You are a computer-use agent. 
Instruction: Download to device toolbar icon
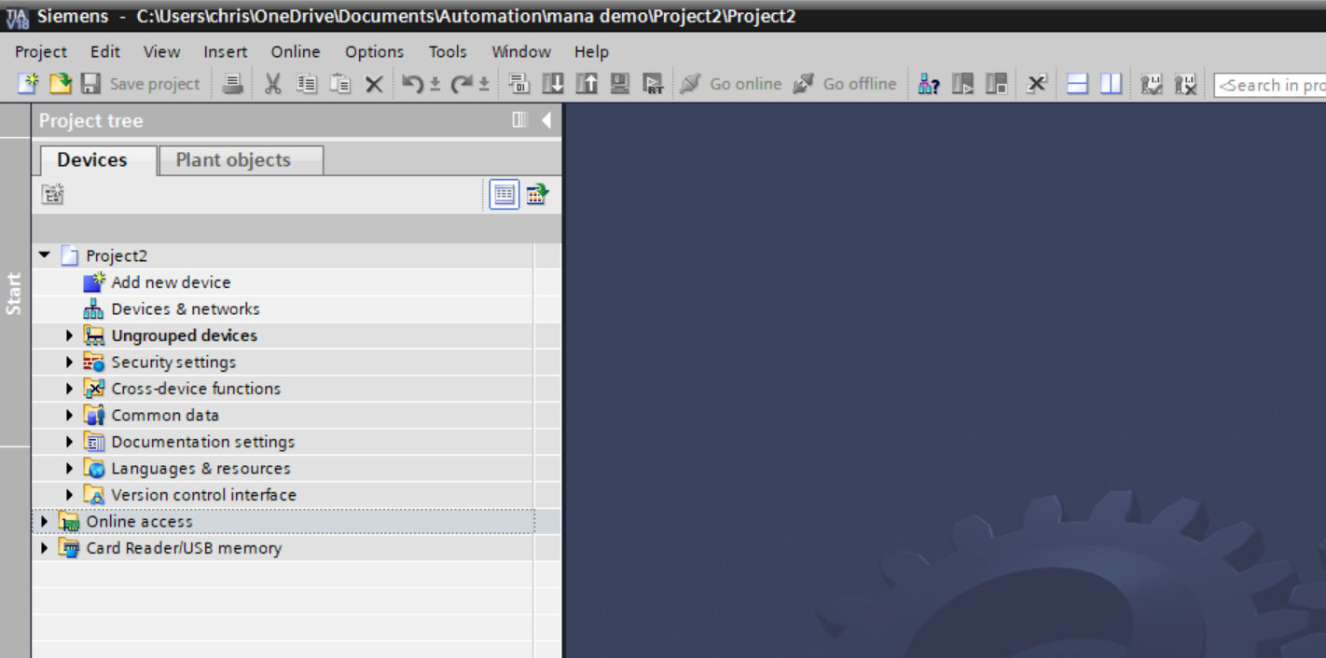point(553,84)
